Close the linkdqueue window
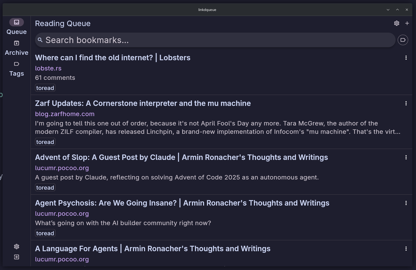The image size is (416, 270). pyautogui.click(x=407, y=10)
